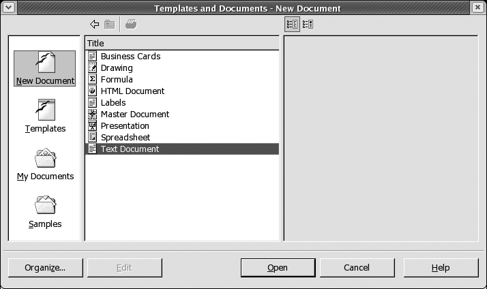Click the Back arrow toolbar icon
487x289 pixels.
pos(94,25)
